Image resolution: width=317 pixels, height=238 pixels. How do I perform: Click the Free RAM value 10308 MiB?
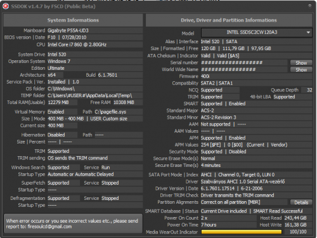124,102
